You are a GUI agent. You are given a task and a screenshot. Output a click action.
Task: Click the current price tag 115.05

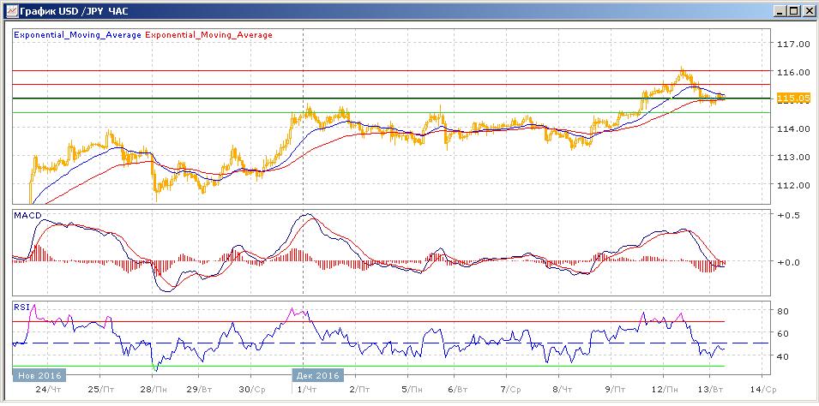point(792,99)
